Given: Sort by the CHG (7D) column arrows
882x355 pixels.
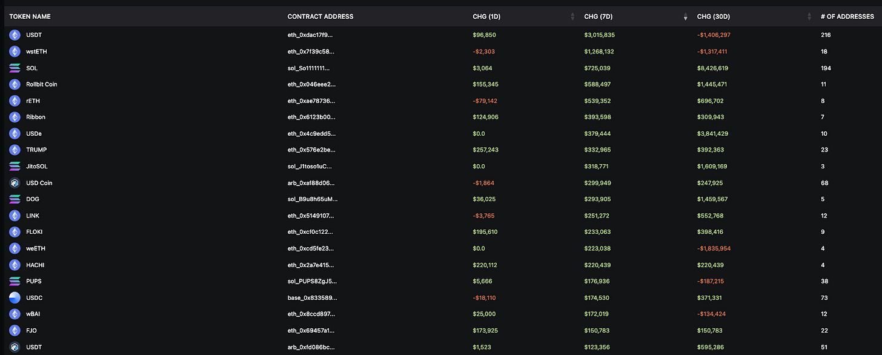Looking at the screenshot, I should click(685, 16).
